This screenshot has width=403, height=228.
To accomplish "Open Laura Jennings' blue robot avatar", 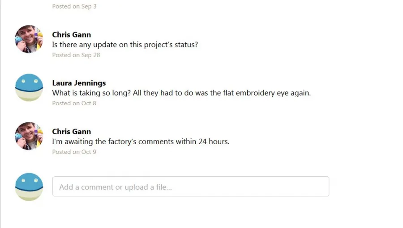I will [29, 87].
